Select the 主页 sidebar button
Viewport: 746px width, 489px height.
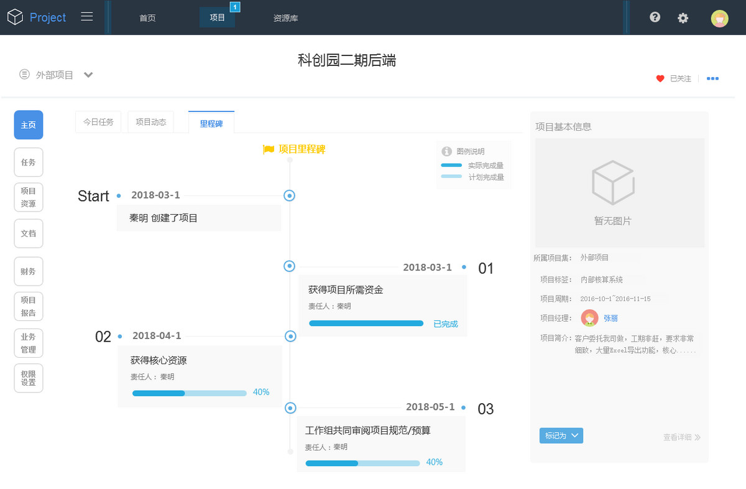[28, 124]
